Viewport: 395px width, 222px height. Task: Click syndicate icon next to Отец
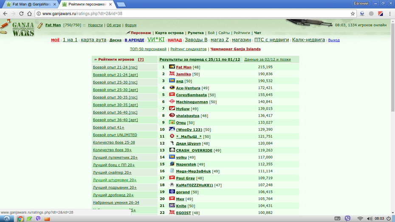[172, 122]
